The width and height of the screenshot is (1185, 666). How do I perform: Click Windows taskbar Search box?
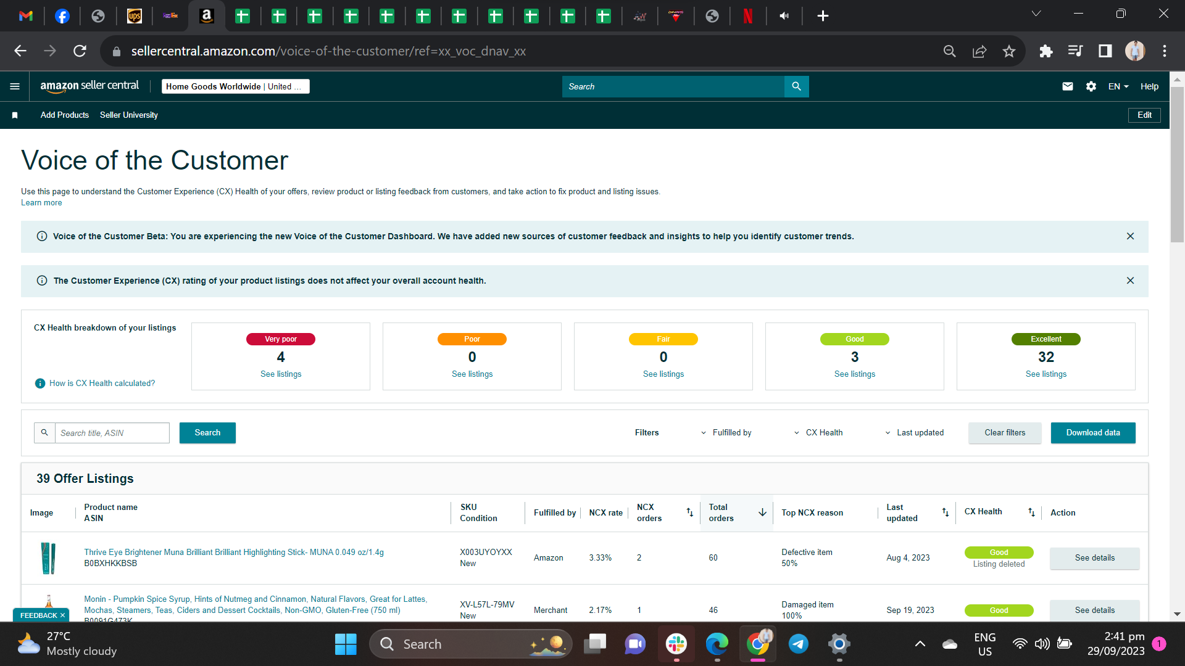(x=470, y=644)
